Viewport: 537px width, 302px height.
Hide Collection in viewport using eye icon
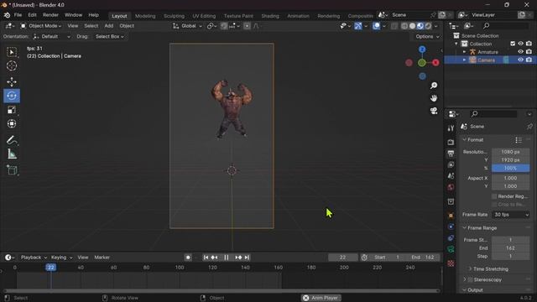click(x=520, y=44)
